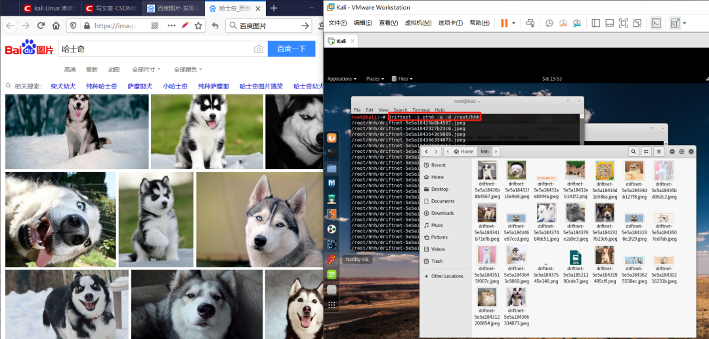Toggle the VMware thumbnail bar icon
The image size is (709, 339).
pyautogui.click(x=609, y=23)
